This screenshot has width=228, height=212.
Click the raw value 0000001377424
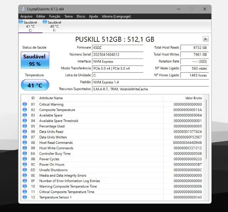tap(188, 132)
